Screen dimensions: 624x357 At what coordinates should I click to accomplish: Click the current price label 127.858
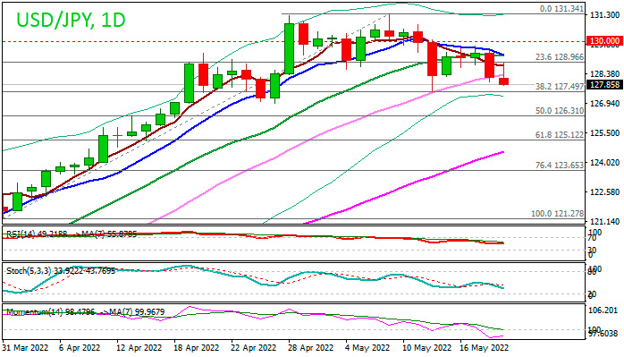coord(604,85)
